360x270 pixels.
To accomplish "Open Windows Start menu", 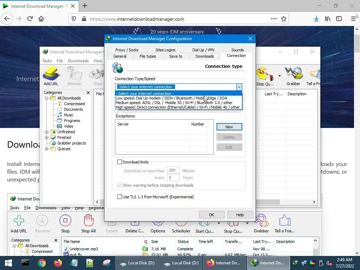I will coord(8,263).
